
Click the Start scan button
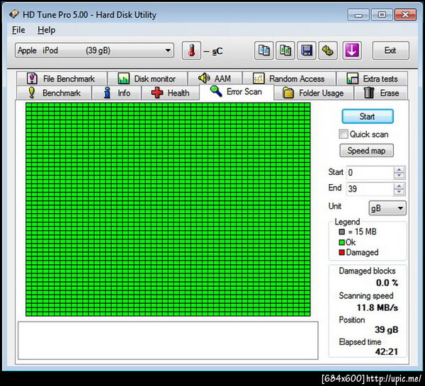[x=368, y=117]
